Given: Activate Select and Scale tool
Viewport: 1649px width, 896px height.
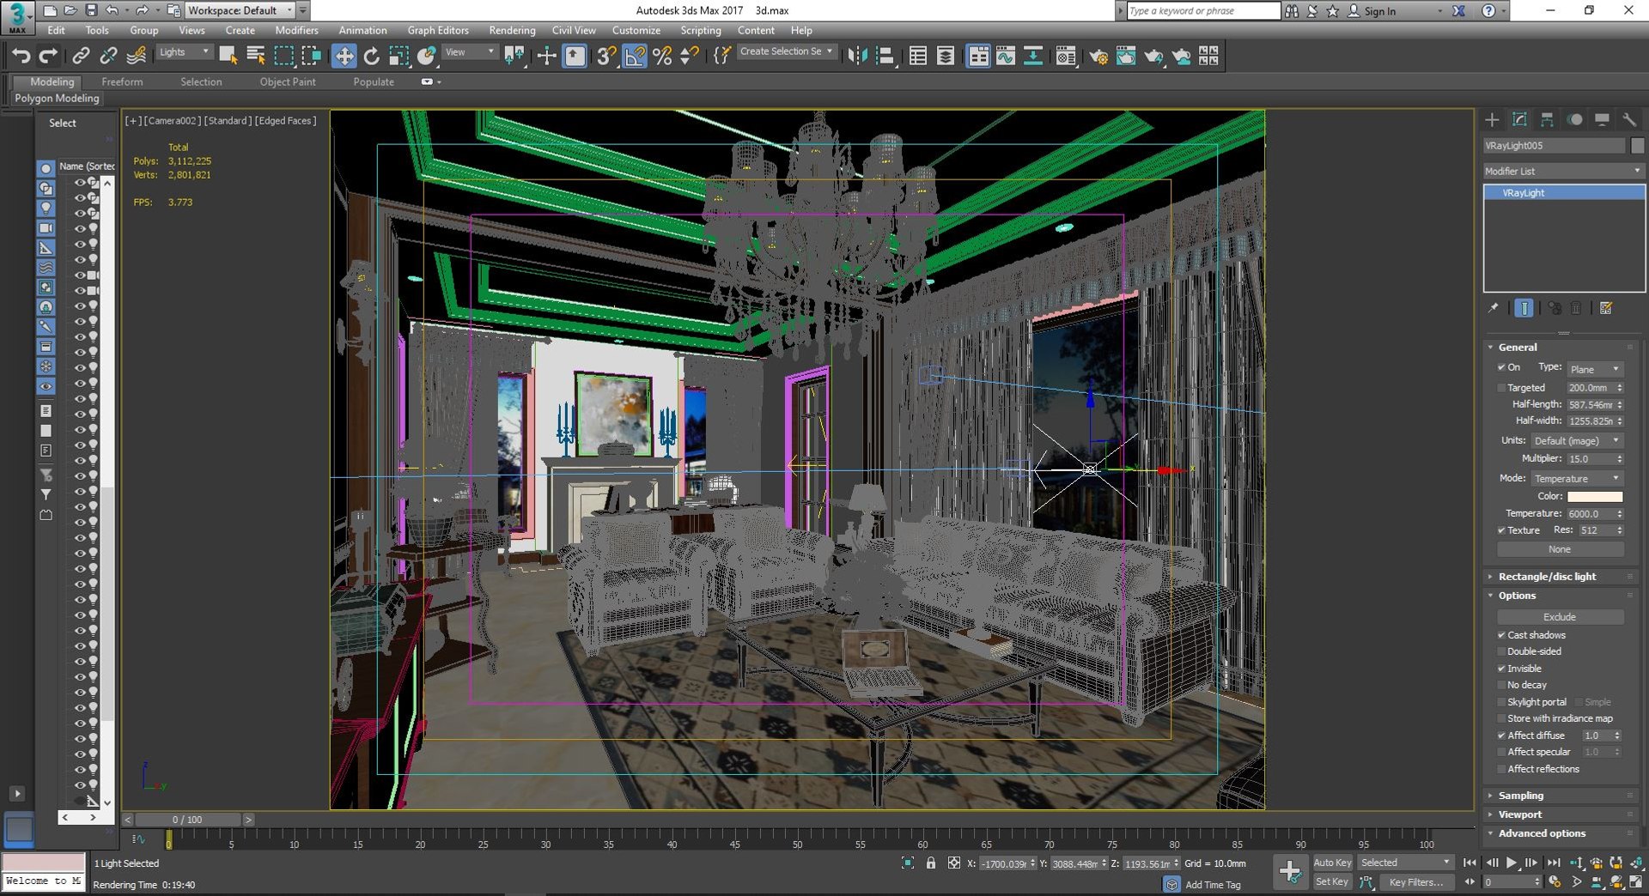Looking at the screenshot, I should pyautogui.click(x=399, y=57).
